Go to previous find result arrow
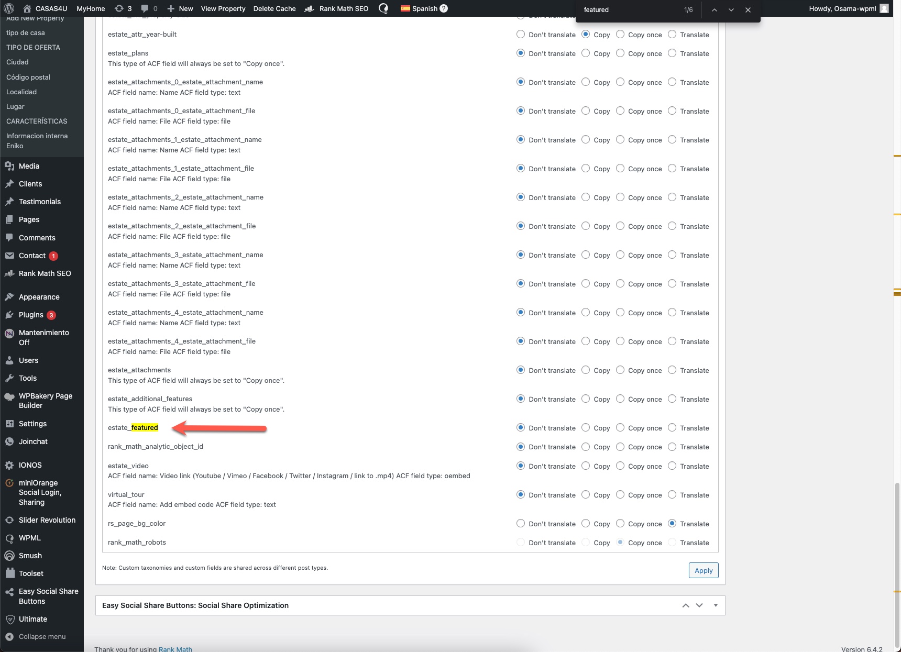Image resolution: width=901 pixels, height=652 pixels. pos(714,10)
